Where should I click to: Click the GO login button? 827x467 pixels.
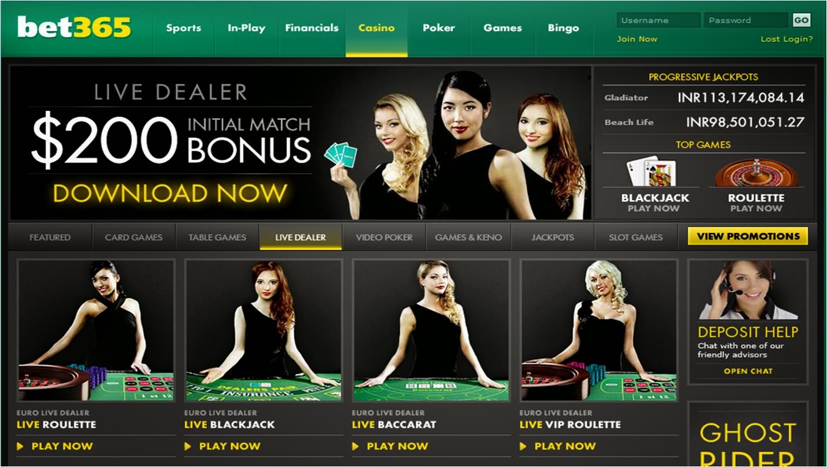(x=801, y=20)
